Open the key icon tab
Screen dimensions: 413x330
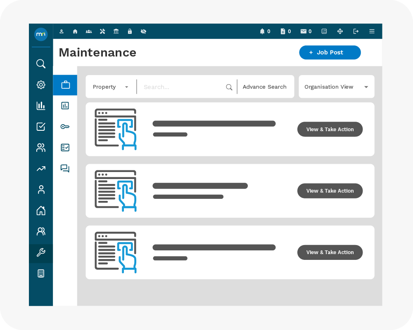65,127
